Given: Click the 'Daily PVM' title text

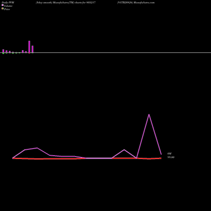Looking at the screenshot, I should pyautogui.click(x=8, y=3).
